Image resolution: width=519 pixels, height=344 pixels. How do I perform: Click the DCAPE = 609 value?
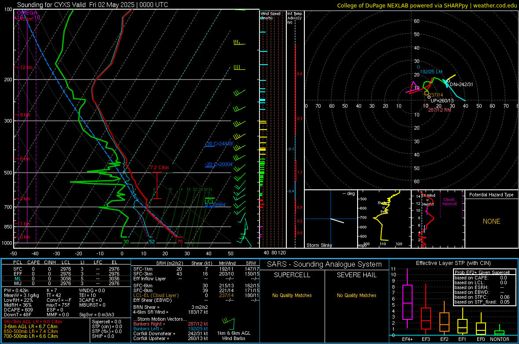(18, 310)
